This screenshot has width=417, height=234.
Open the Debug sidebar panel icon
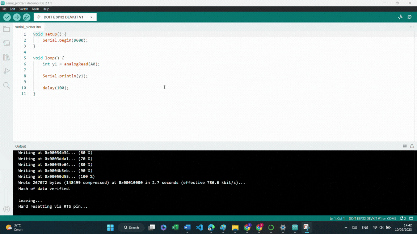pyautogui.click(x=7, y=71)
